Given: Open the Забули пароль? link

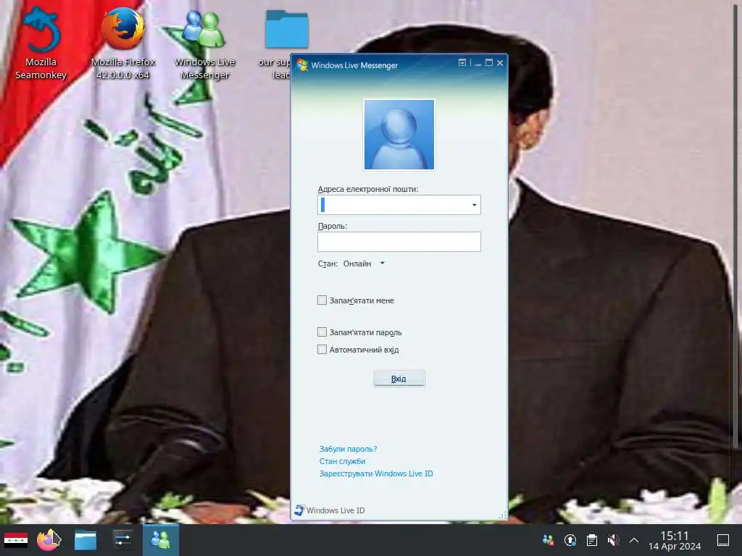Looking at the screenshot, I should click(348, 449).
